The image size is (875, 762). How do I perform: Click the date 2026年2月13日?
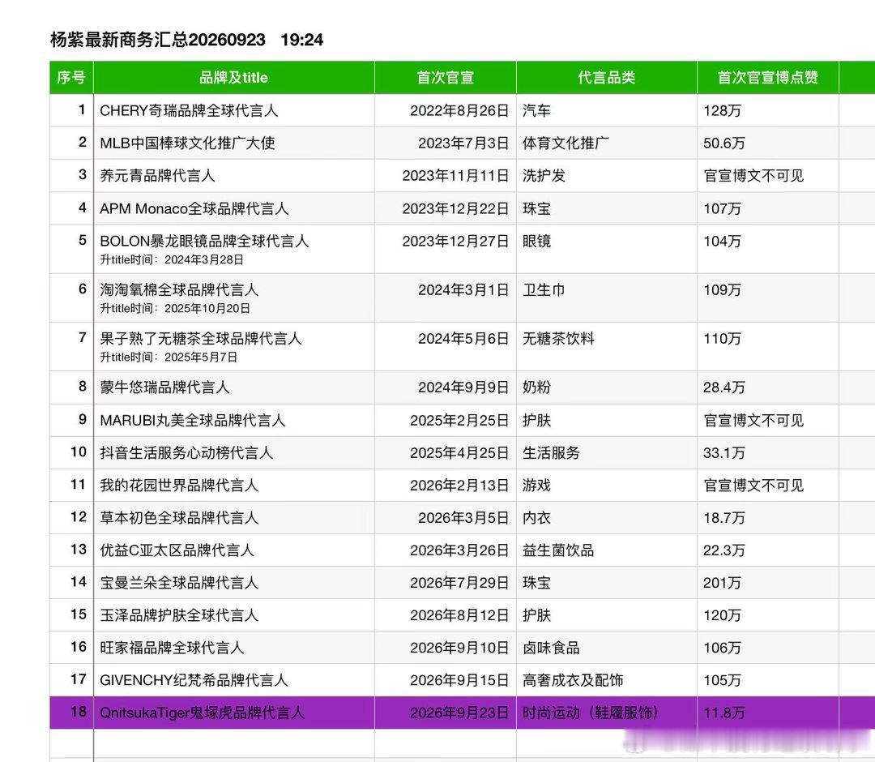tap(459, 485)
